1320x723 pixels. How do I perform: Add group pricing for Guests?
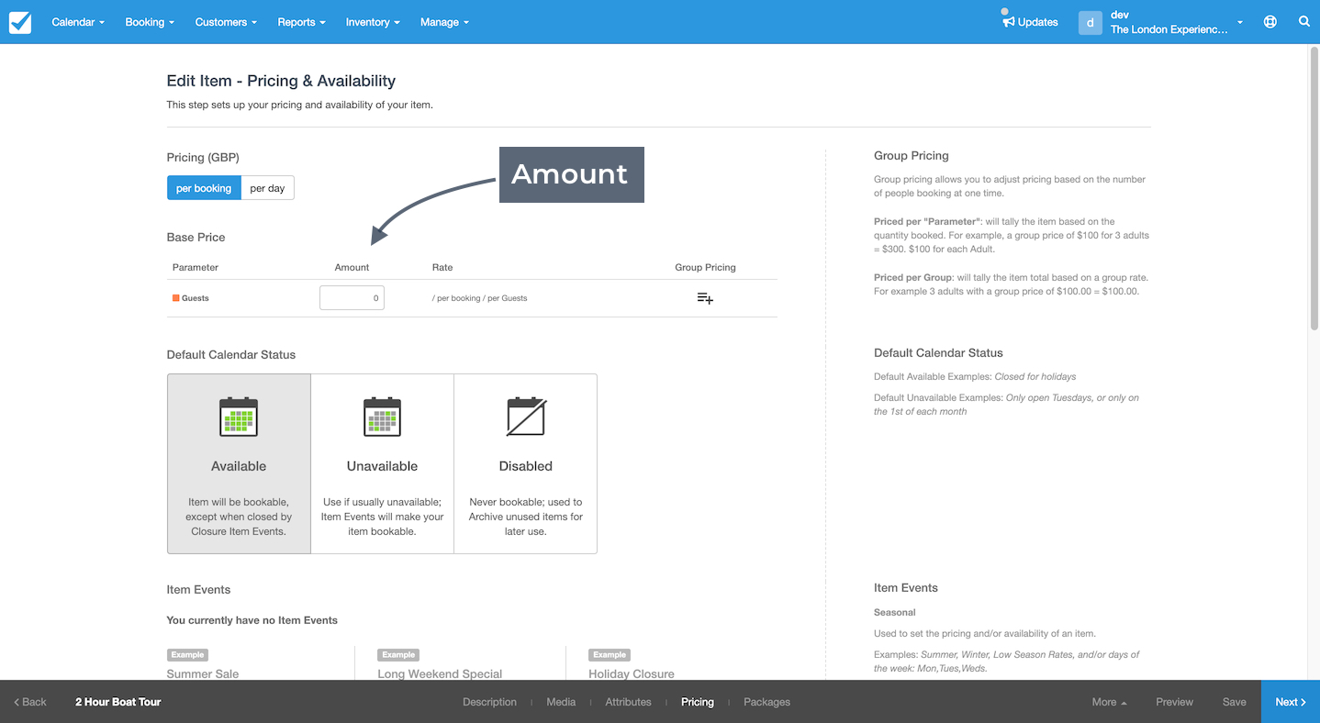705,298
